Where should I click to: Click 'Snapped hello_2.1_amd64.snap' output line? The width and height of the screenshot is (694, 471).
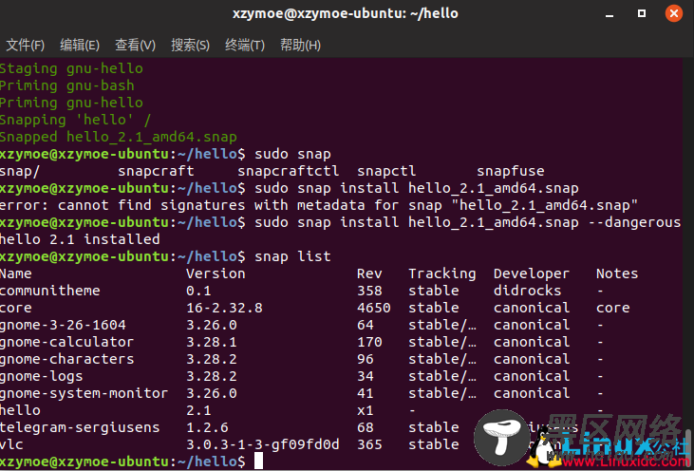(x=118, y=137)
